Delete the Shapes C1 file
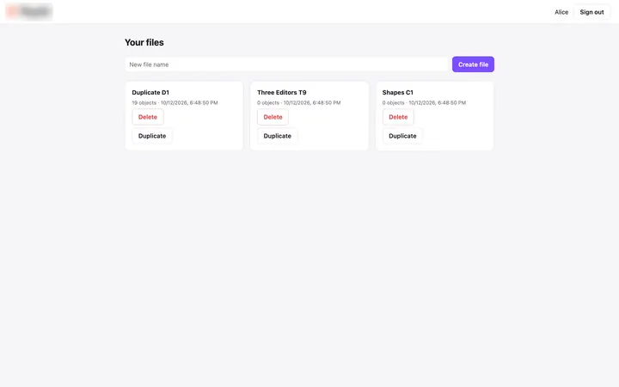 pyautogui.click(x=398, y=117)
